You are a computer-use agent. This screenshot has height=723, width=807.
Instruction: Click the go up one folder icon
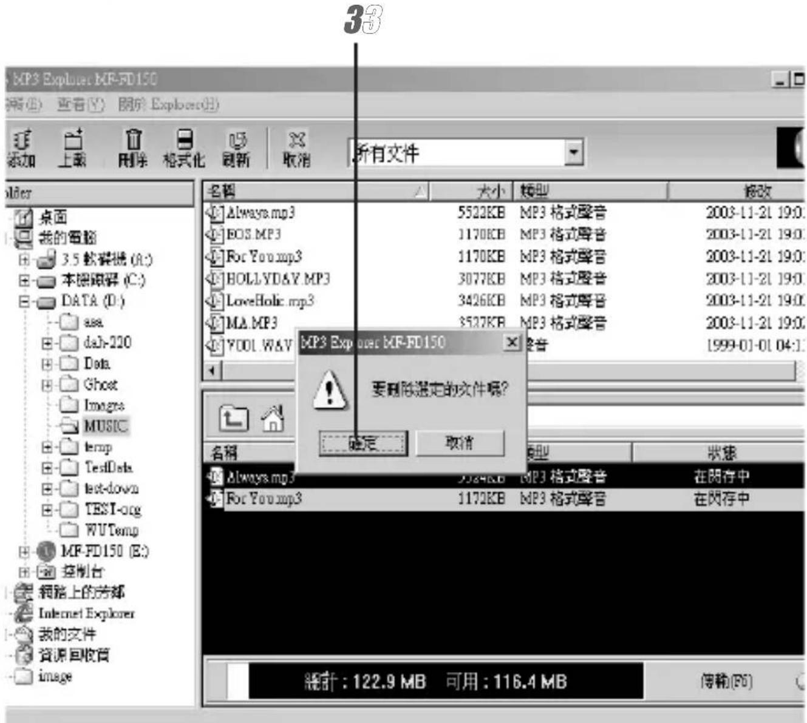[x=234, y=419]
